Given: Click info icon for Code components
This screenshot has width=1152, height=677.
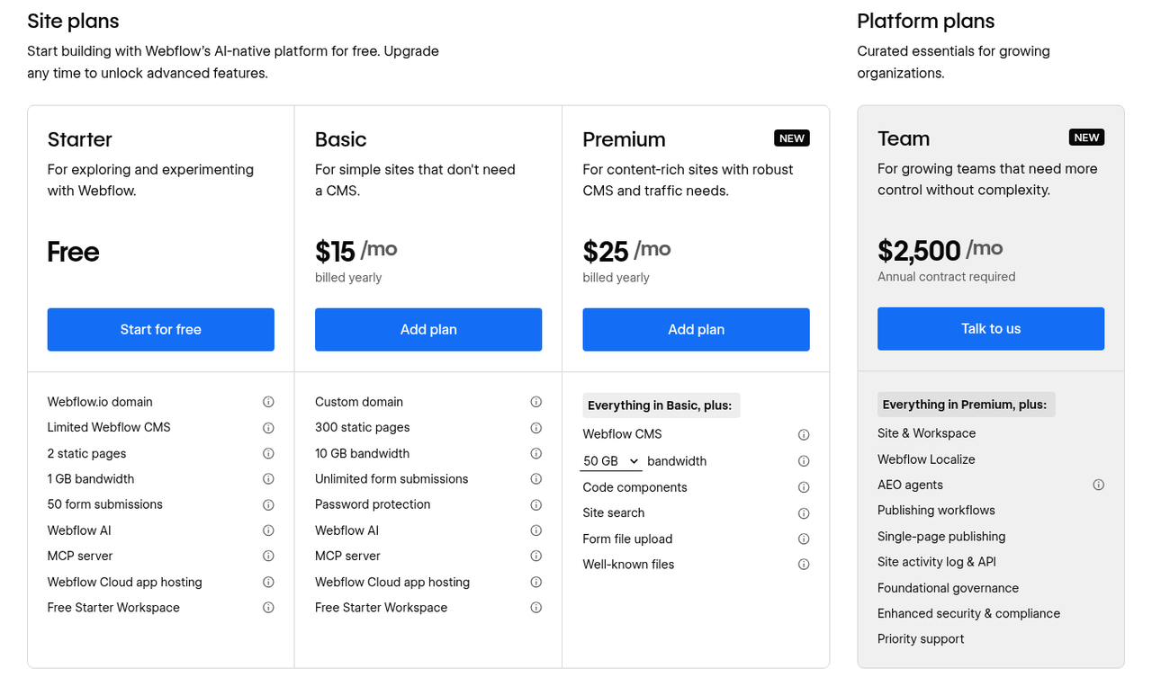Looking at the screenshot, I should coord(804,487).
